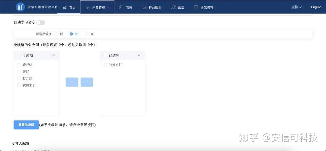Check the 打开台灯 checkbox
The width and height of the screenshot is (326, 151).
click(x=105, y=65)
